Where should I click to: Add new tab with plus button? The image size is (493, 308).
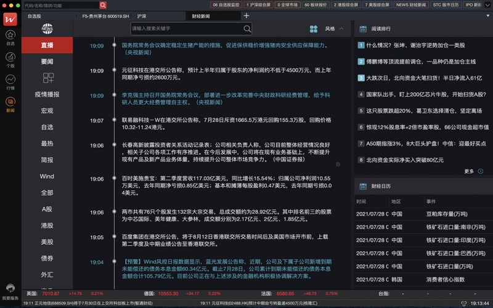[x=246, y=16]
